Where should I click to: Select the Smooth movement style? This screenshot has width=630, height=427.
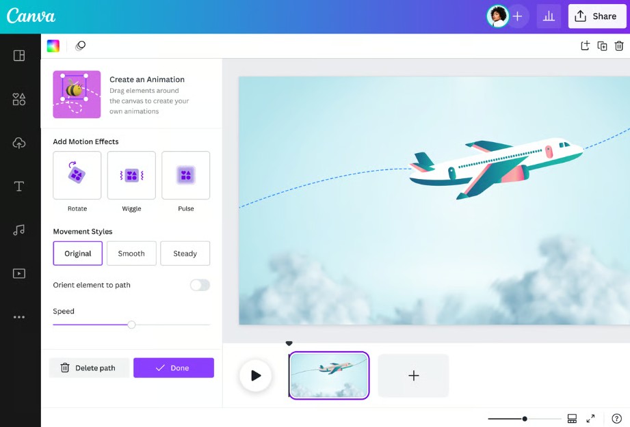[x=131, y=253]
